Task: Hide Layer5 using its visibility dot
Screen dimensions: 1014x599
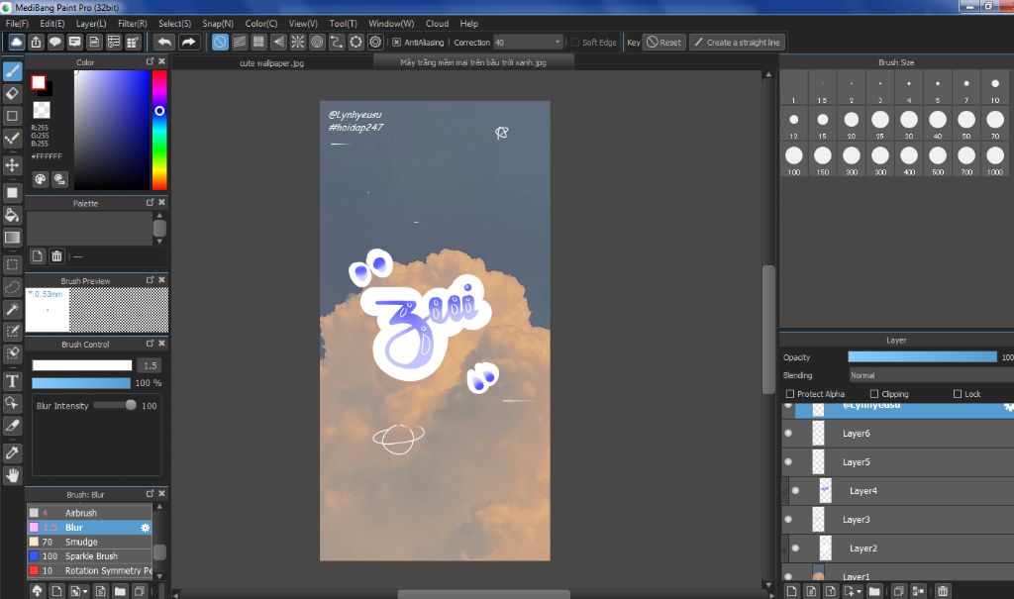Action: (788, 461)
